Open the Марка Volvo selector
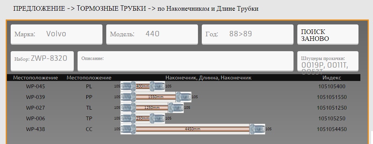The height and width of the screenshot is (144, 373). point(57,34)
